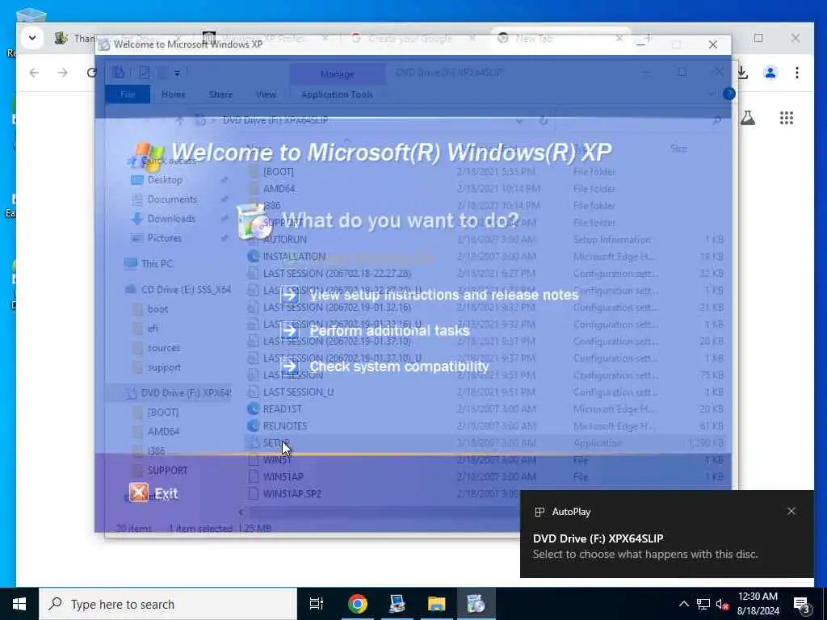This screenshot has width=827, height=620.
Task: Switch to the first Chrome tab 'Than...'
Action: pos(75,38)
